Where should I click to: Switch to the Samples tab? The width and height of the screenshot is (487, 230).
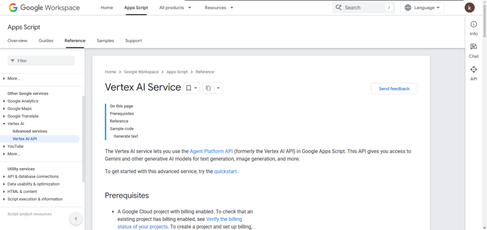tap(105, 41)
